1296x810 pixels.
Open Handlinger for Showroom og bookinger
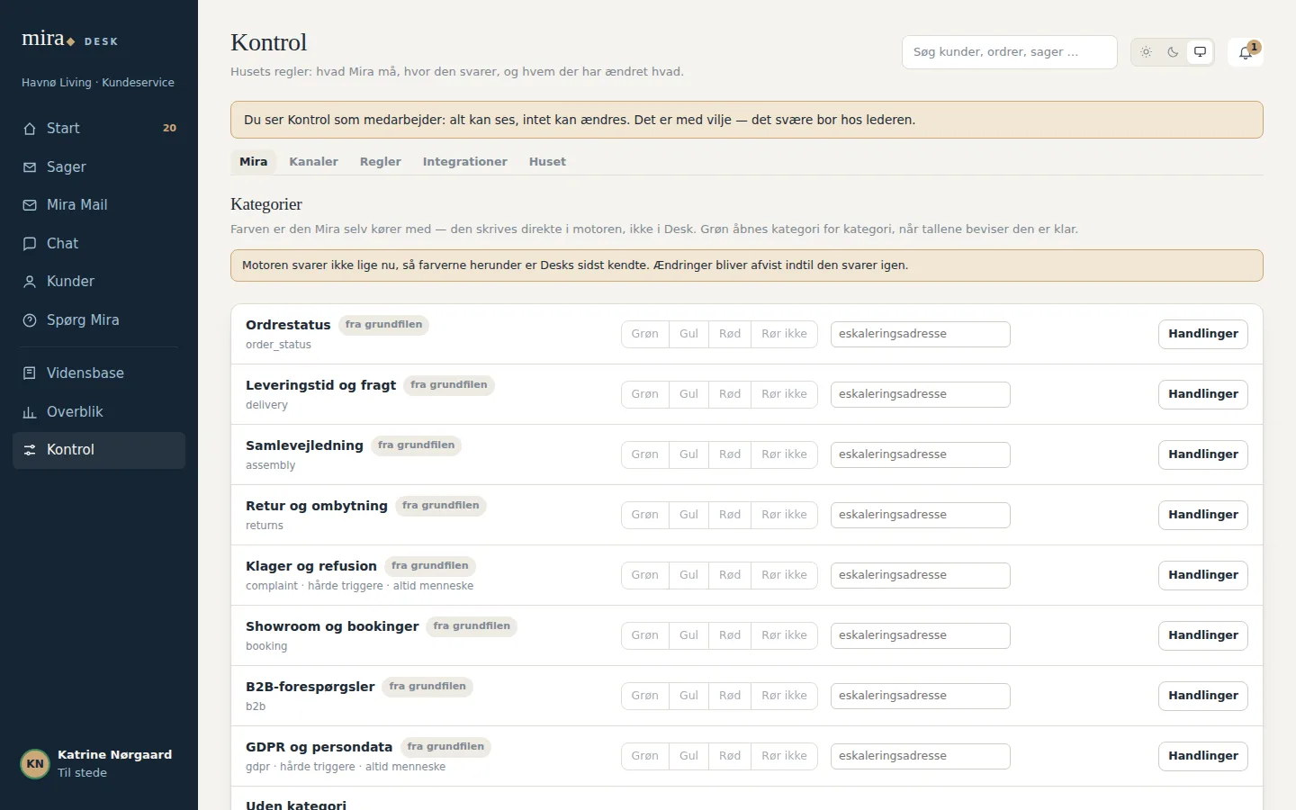tap(1203, 635)
